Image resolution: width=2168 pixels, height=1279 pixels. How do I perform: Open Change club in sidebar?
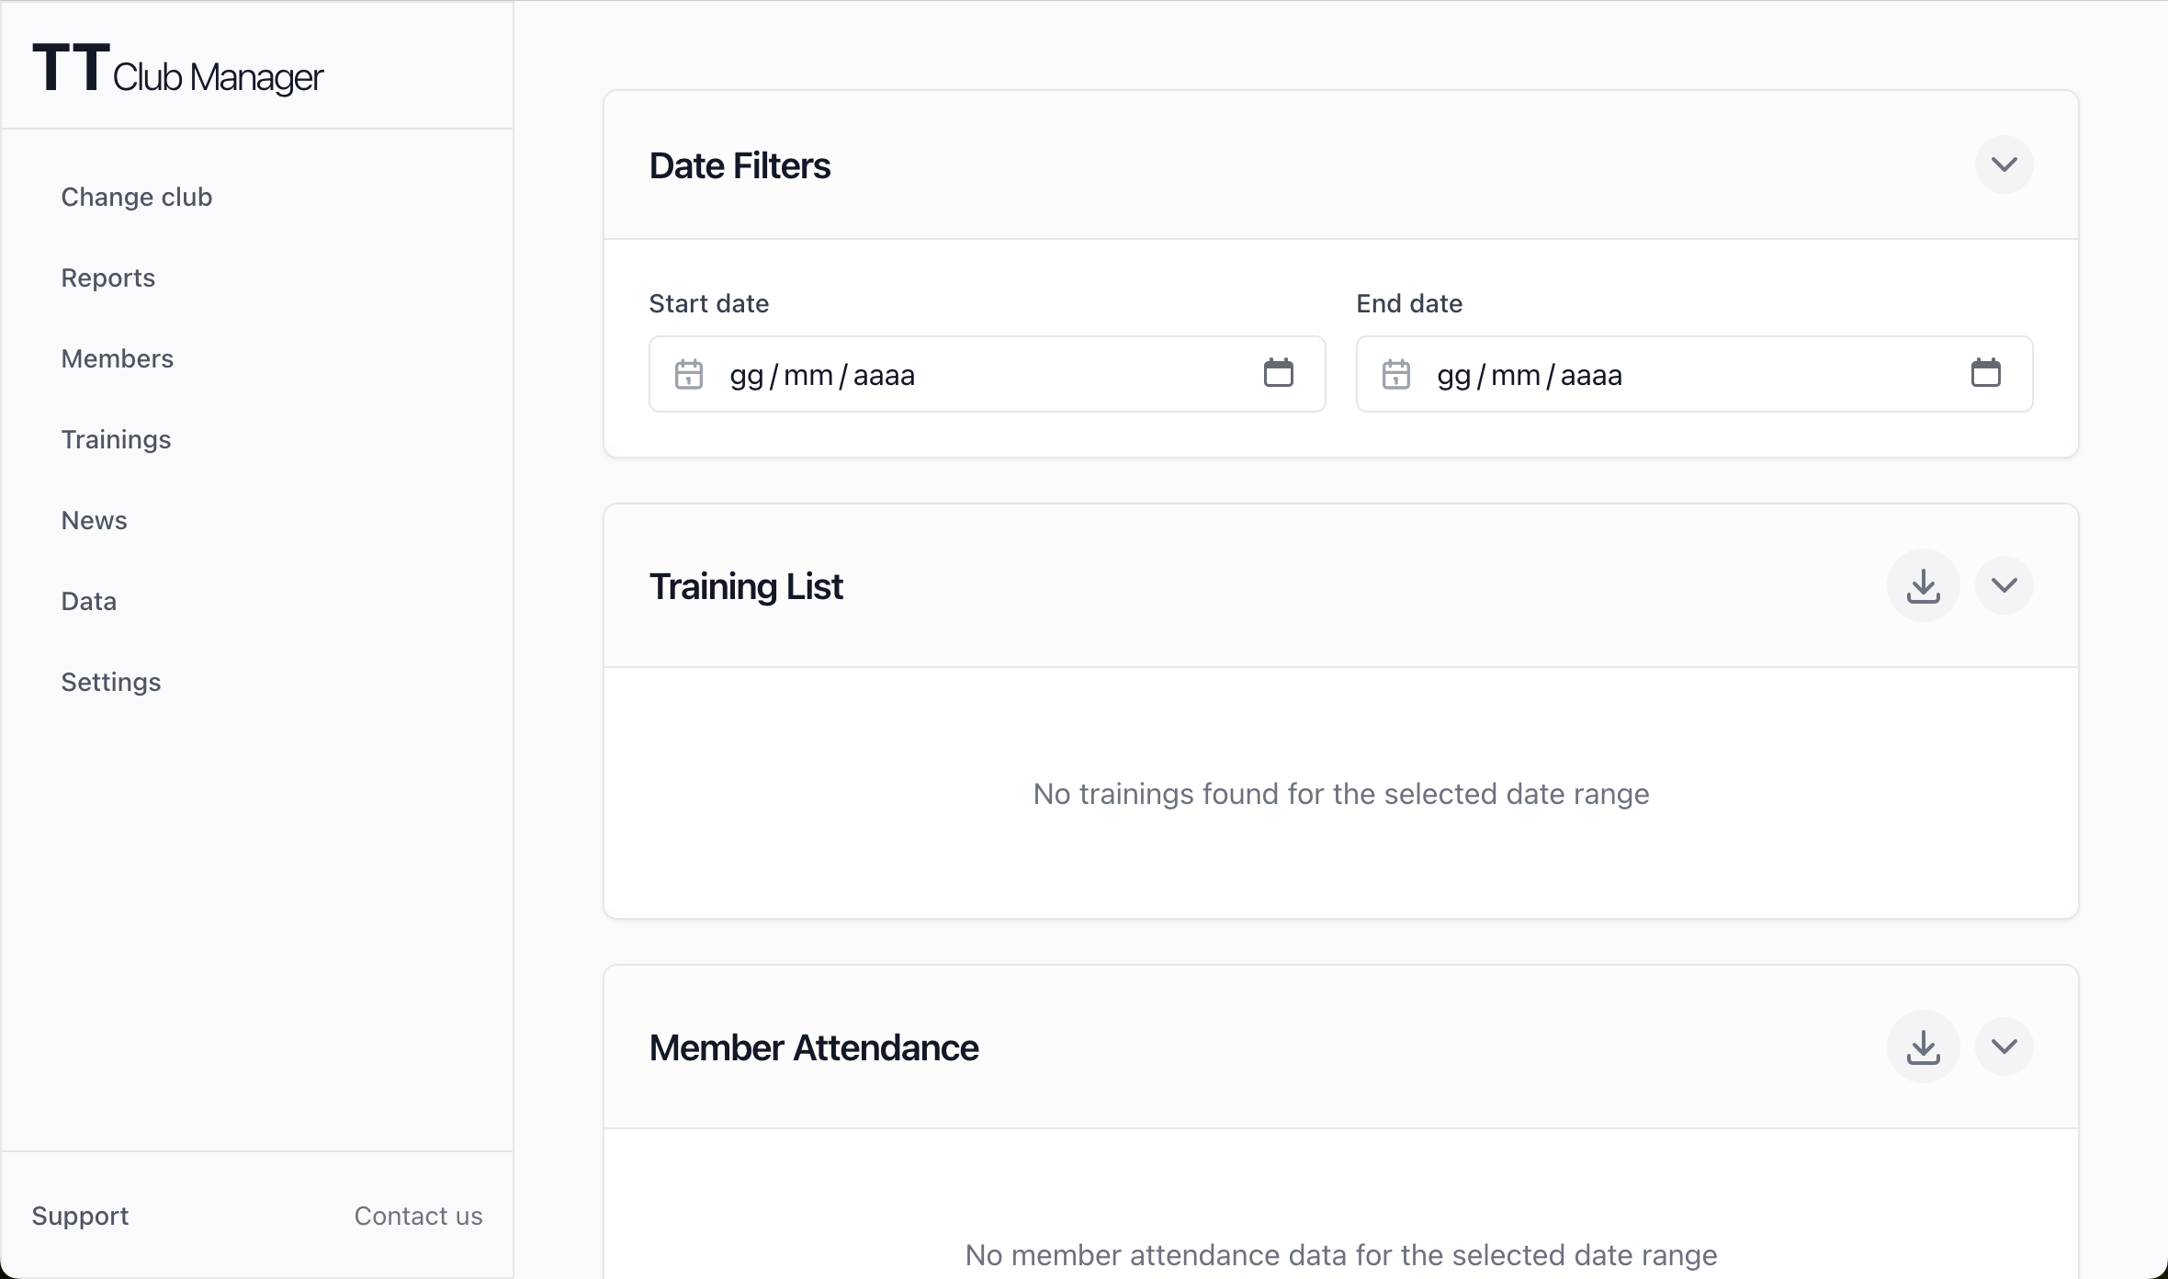pyautogui.click(x=137, y=198)
